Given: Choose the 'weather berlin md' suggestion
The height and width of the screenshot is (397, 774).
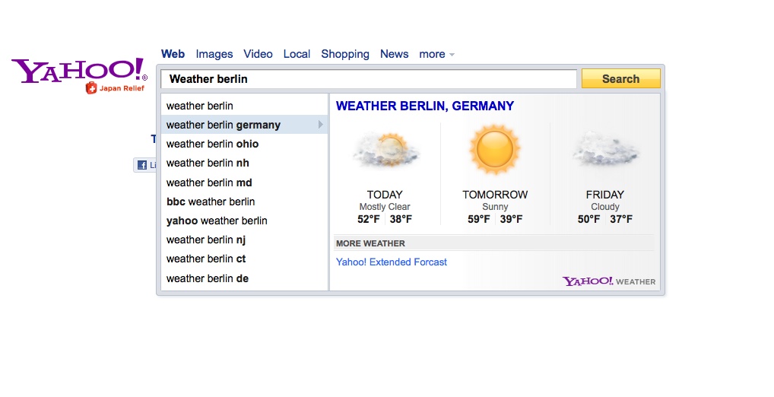Looking at the screenshot, I should pos(244,183).
